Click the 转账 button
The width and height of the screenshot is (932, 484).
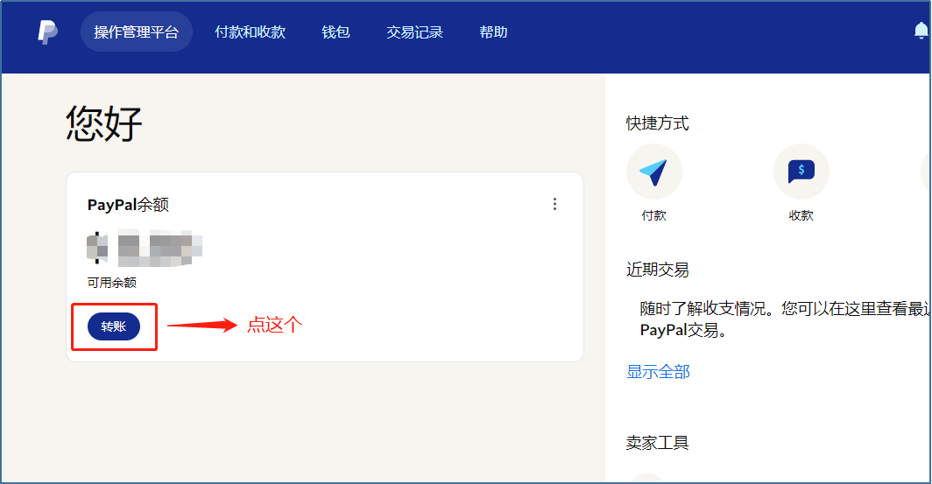[114, 326]
